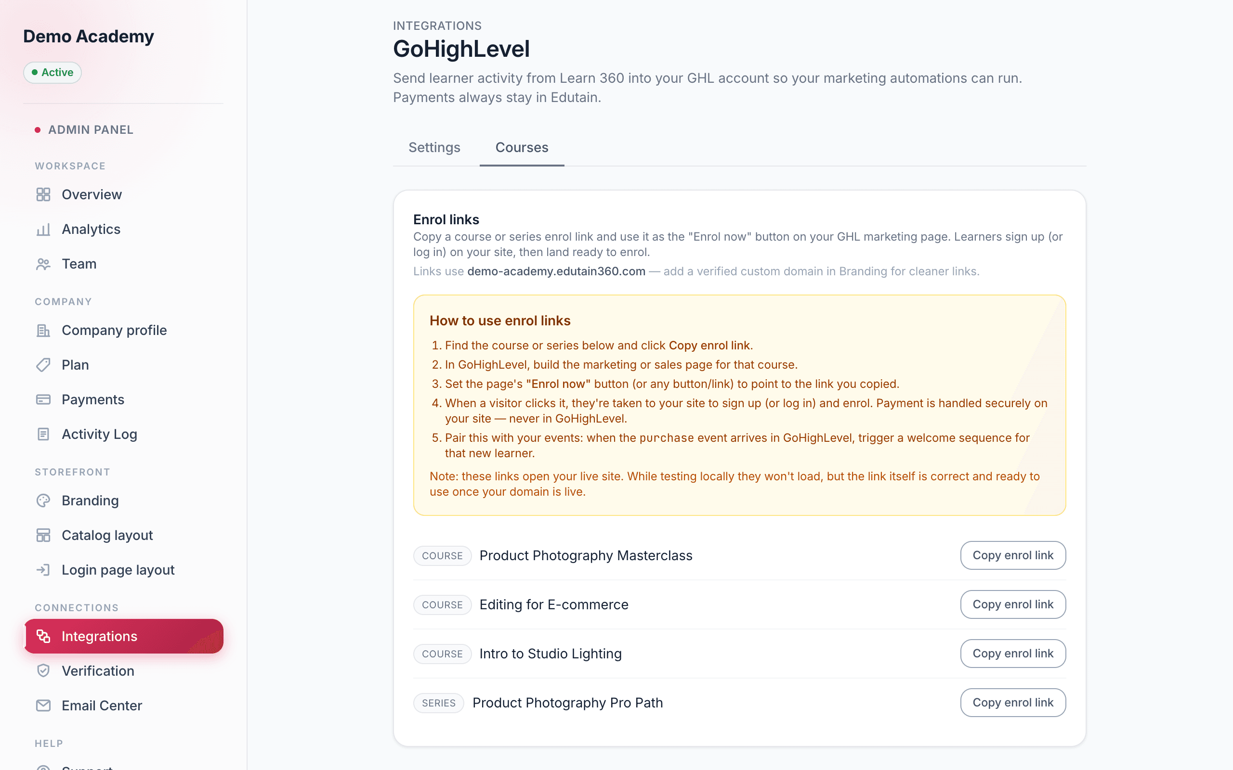Viewport: 1233px width, 770px height.
Task: Open the Payments card icon
Action: click(43, 400)
